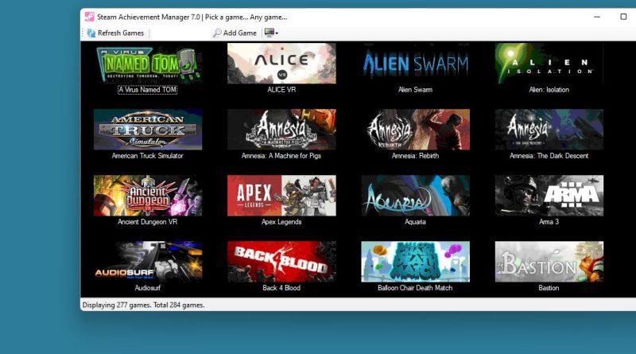The image size is (636, 354).
Task: Click the 'Alien: Isolation' text label
Action: (549, 90)
